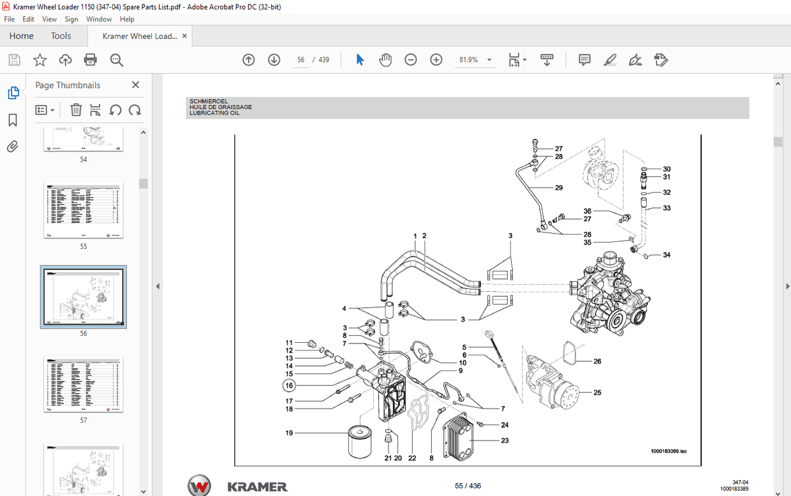This screenshot has width=791, height=496.
Task: Open the Find search tool
Action: coord(116,59)
